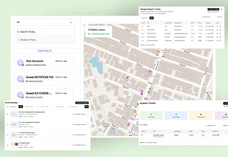
Task: Open Bulk Action dropdown in Manage Support Tickets
Action: [145, 18]
